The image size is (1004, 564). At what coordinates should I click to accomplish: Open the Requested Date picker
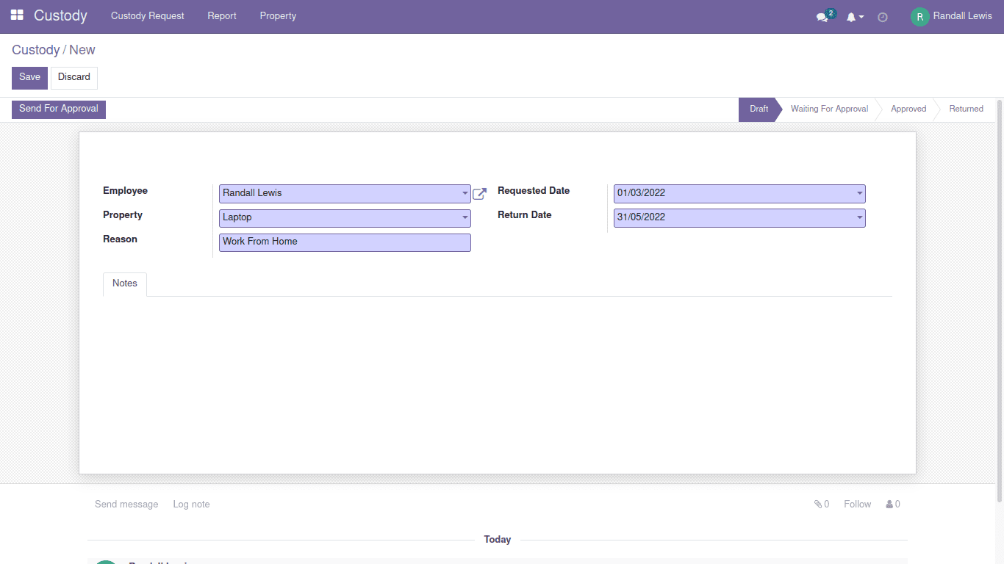tap(858, 193)
